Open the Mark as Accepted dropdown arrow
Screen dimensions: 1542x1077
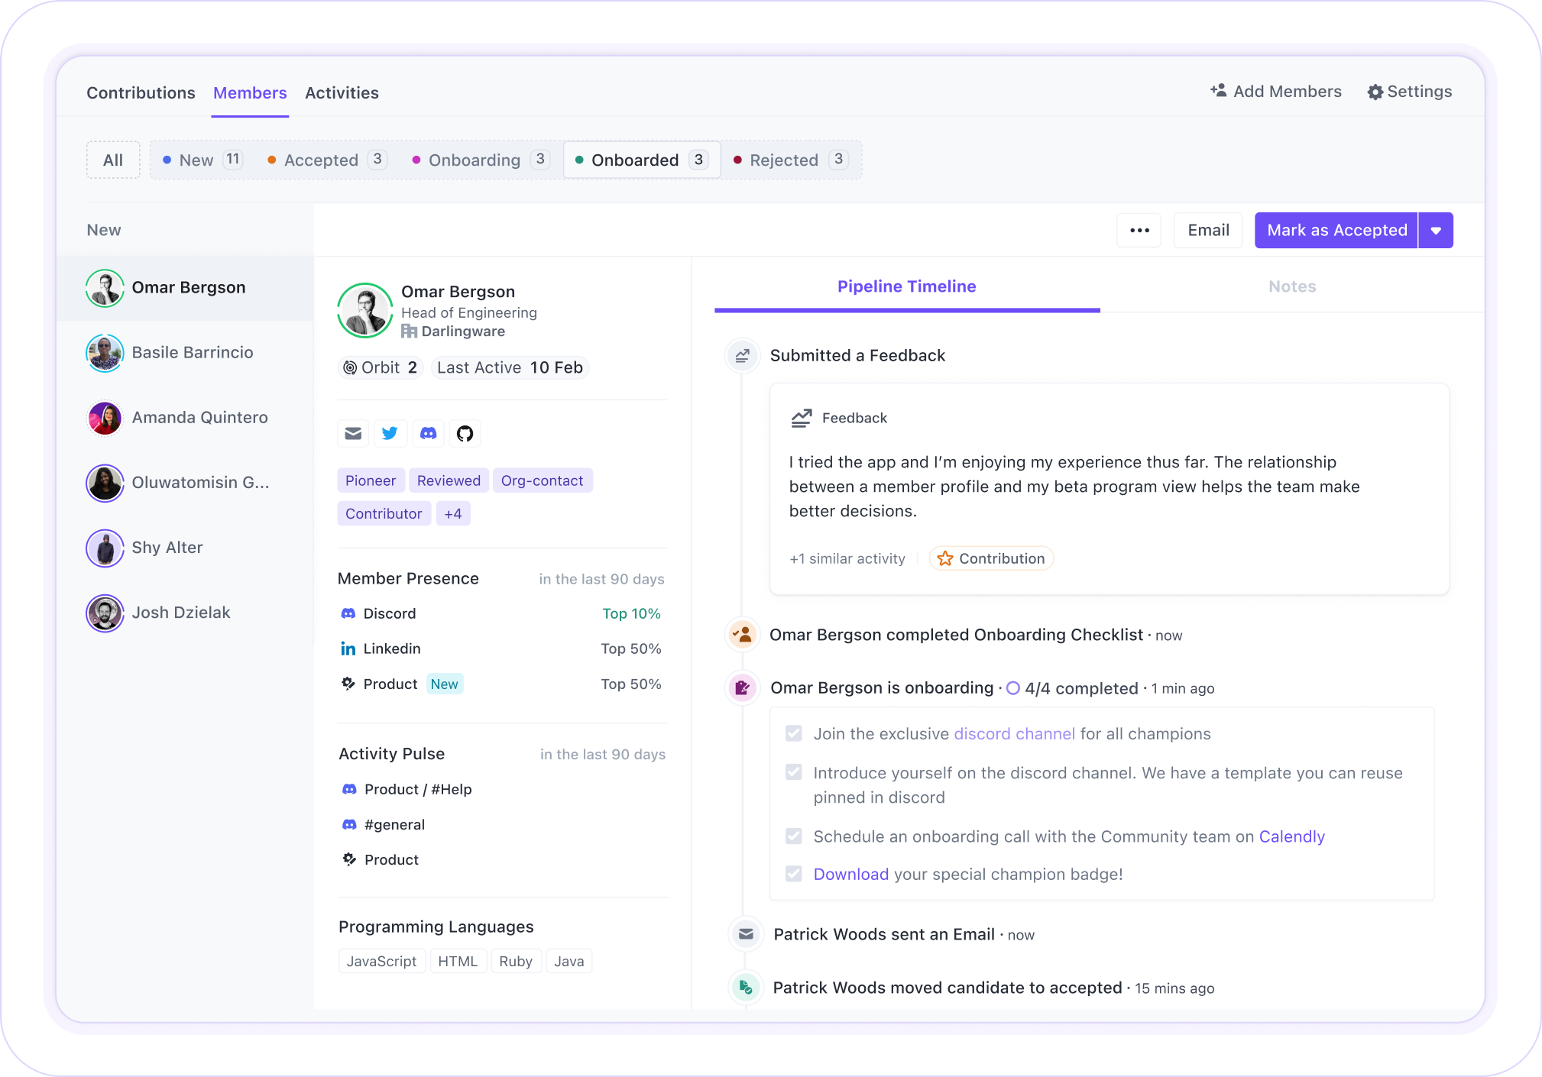1436,231
